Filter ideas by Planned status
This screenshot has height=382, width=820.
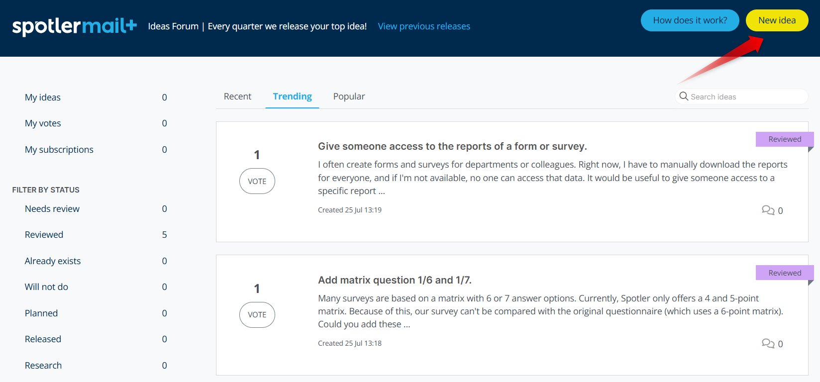tap(41, 313)
